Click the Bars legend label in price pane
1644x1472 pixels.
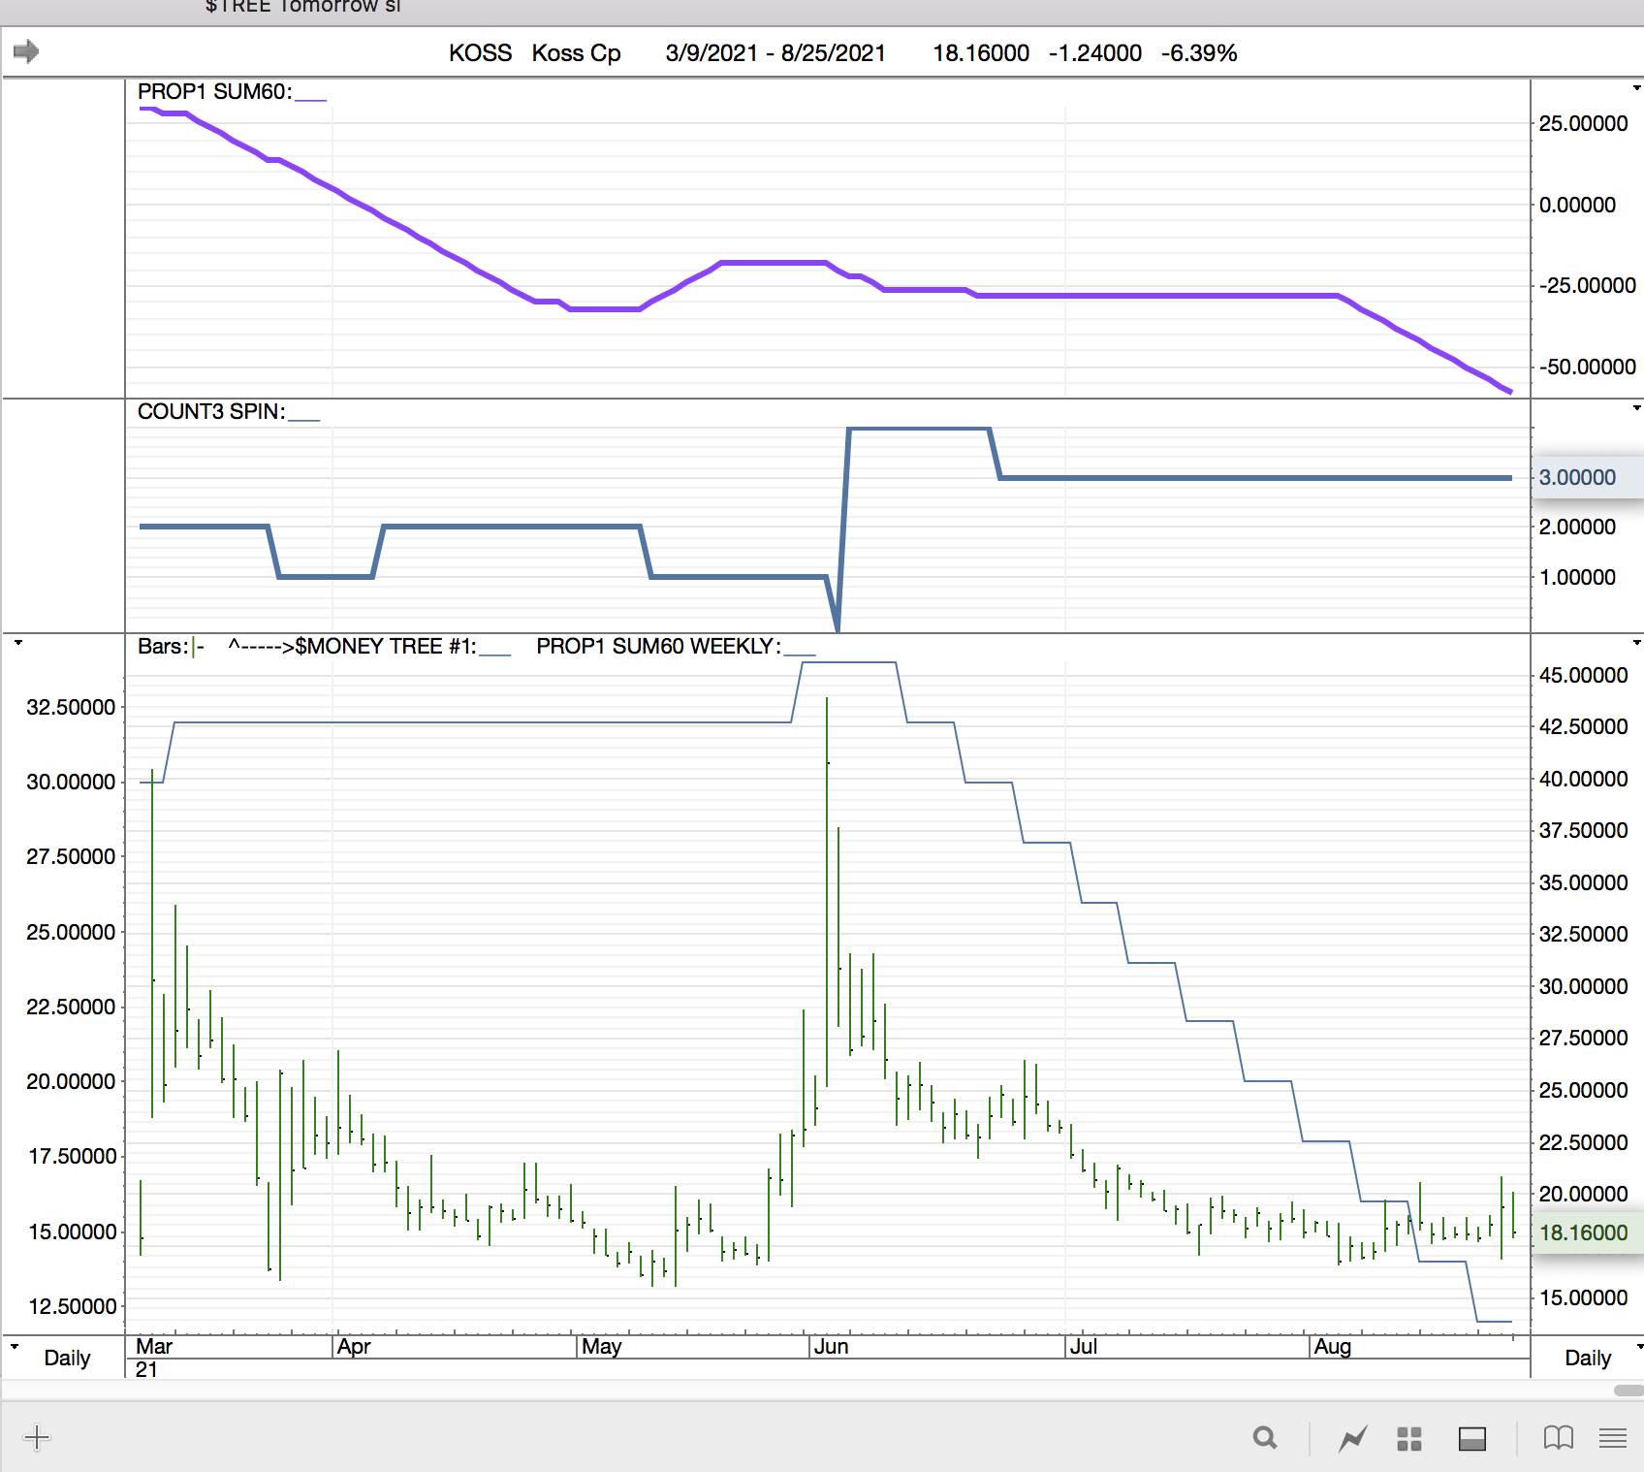pyautogui.click(x=161, y=647)
